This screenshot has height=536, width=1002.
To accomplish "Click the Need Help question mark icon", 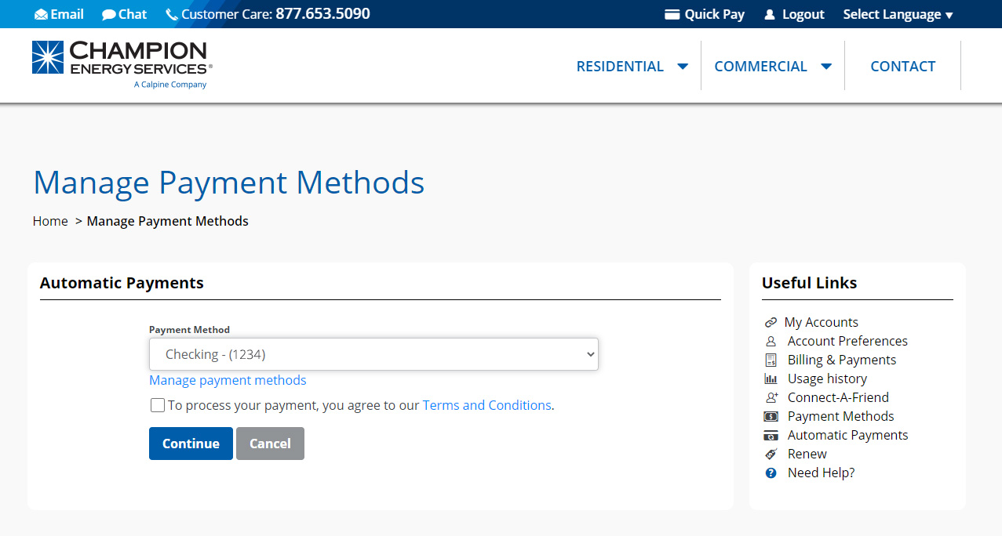I will 771,473.
